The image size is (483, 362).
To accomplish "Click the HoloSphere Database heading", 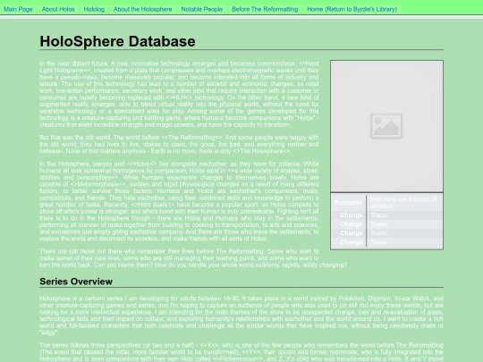I will tap(117, 41).
